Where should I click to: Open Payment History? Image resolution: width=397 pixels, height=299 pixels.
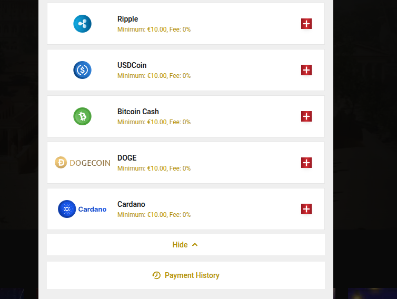(x=192, y=275)
